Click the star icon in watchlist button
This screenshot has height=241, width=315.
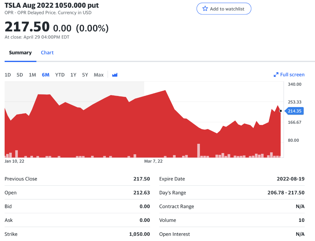(x=205, y=9)
